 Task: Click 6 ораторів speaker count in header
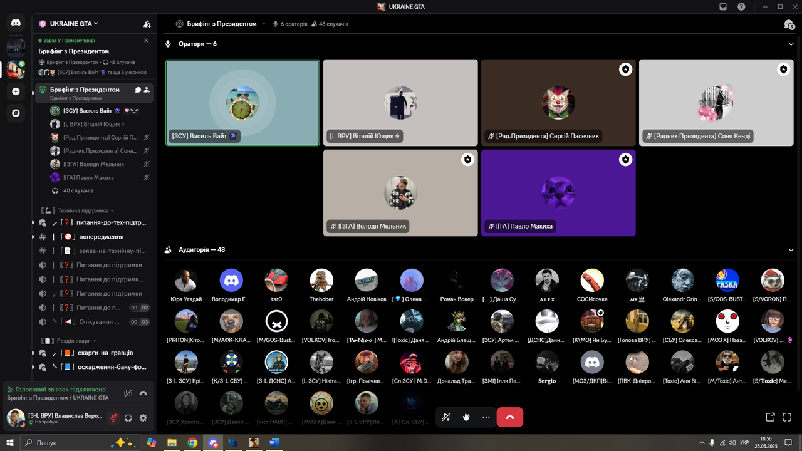point(290,24)
